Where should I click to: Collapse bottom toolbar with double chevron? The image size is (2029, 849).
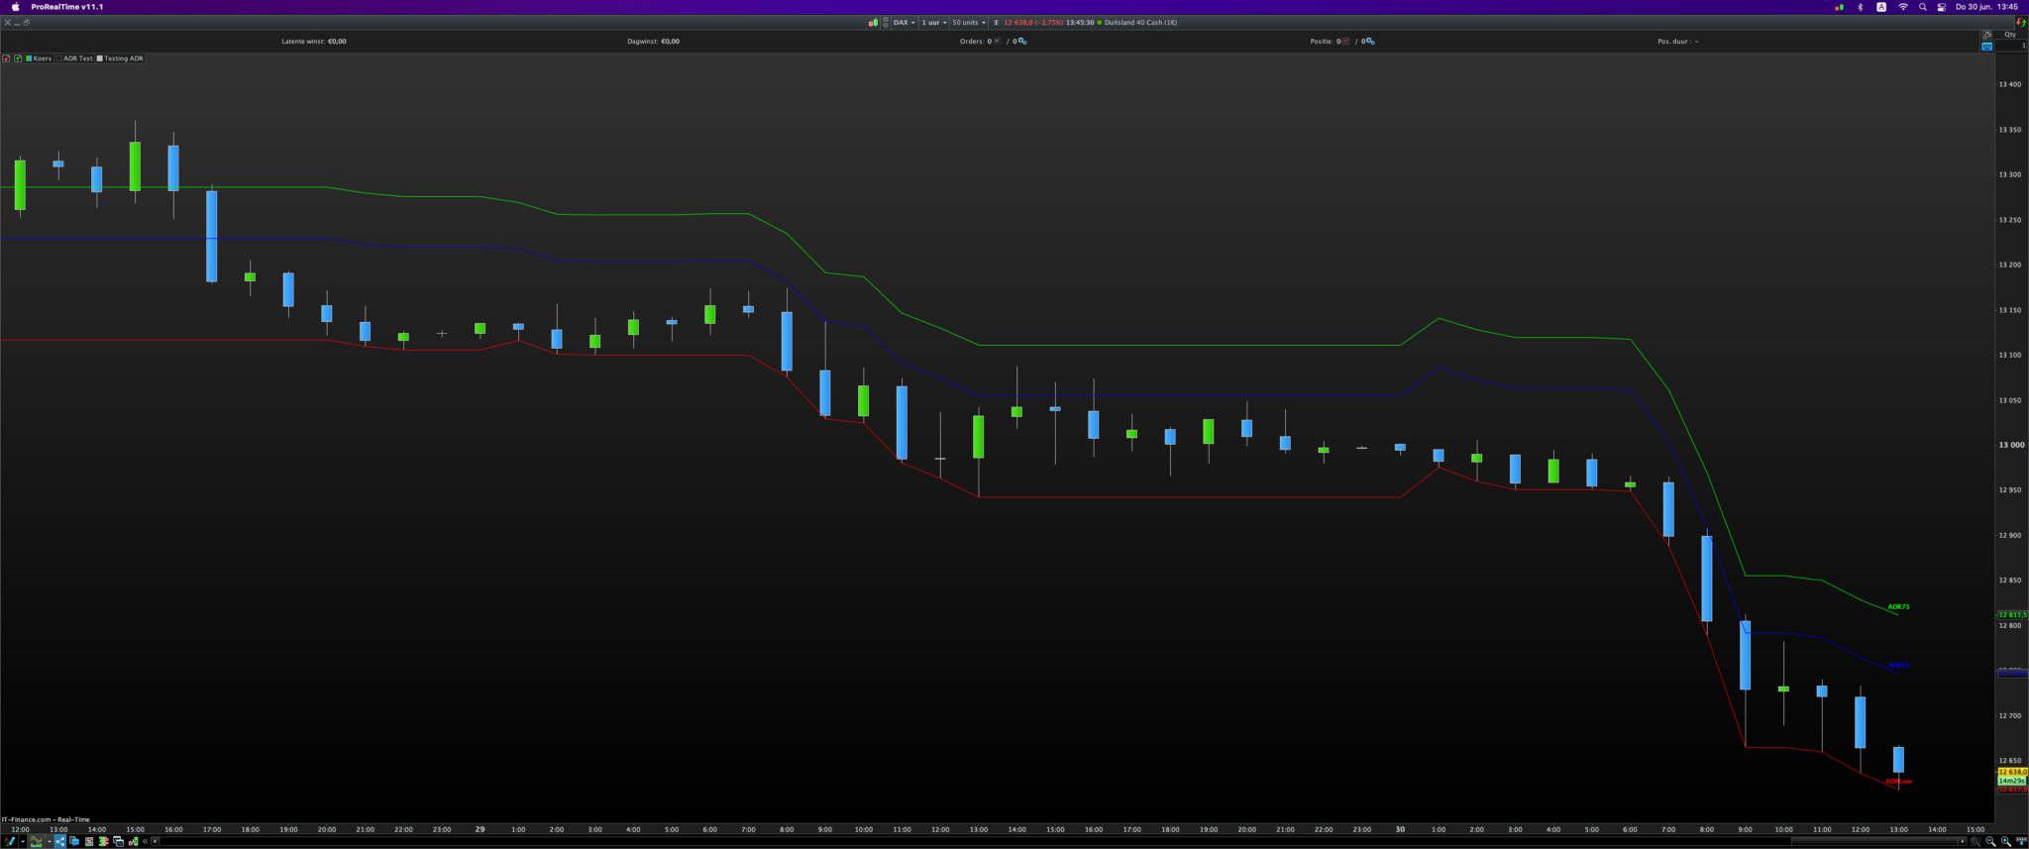click(x=145, y=841)
